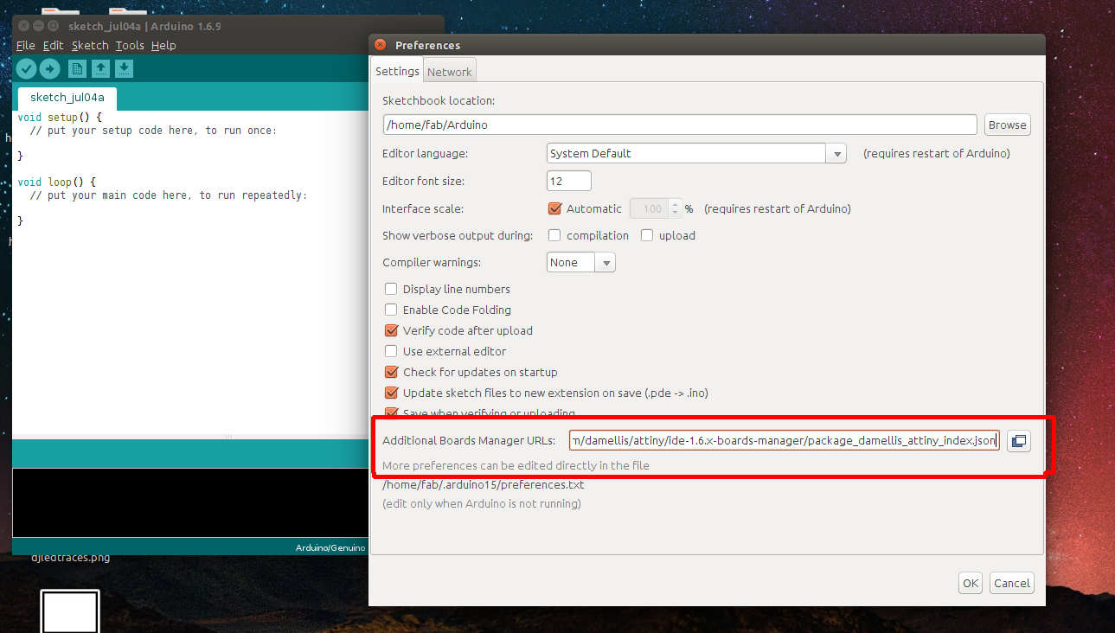Image resolution: width=1115 pixels, height=633 pixels.
Task: Click the Additional Boards Manager URLs field
Action: pyautogui.click(x=785, y=441)
